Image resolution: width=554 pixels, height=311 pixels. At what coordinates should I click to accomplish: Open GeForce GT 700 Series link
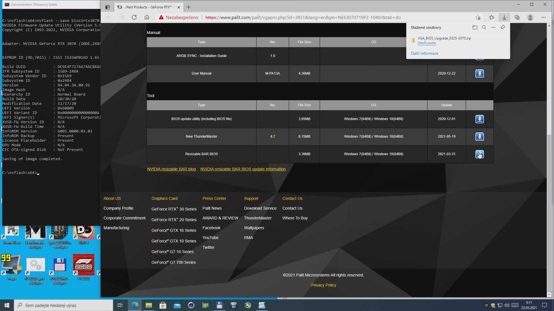coord(173,263)
